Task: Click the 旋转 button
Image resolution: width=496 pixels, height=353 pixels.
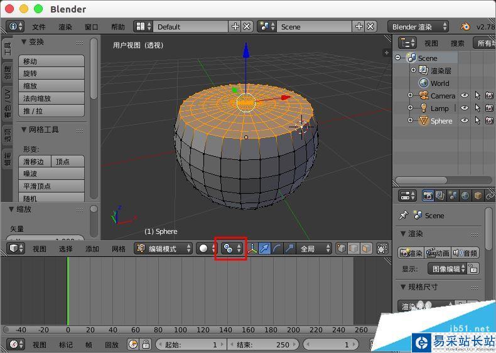Action: point(51,73)
